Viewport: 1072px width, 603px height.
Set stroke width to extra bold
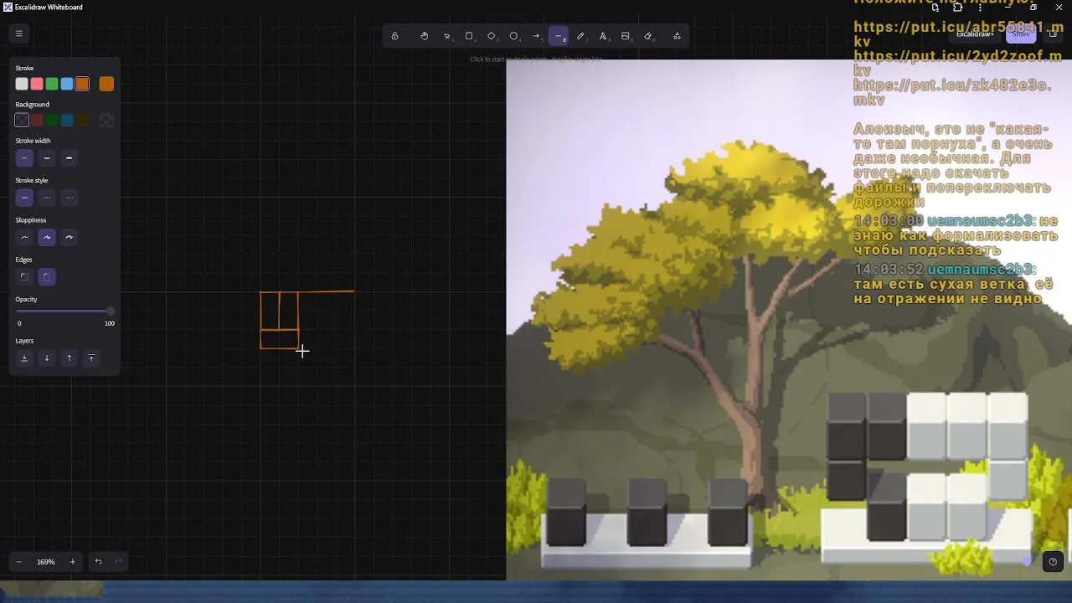(x=69, y=158)
